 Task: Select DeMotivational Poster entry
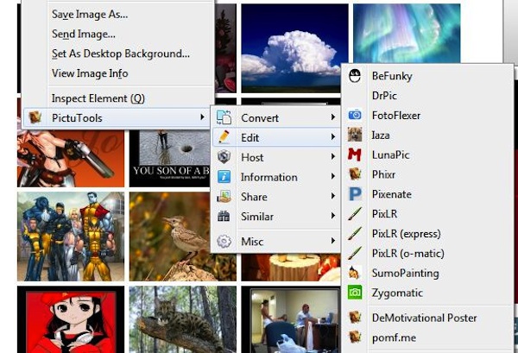coord(426,318)
